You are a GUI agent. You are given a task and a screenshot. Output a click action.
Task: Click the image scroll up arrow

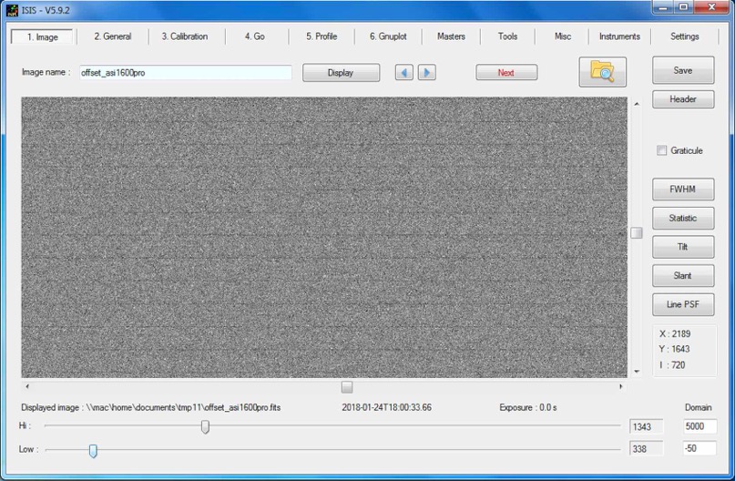click(636, 104)
